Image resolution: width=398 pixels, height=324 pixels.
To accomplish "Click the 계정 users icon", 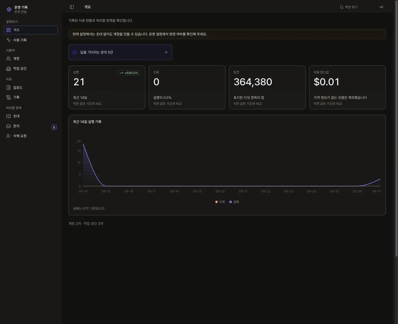I will 9,59.
